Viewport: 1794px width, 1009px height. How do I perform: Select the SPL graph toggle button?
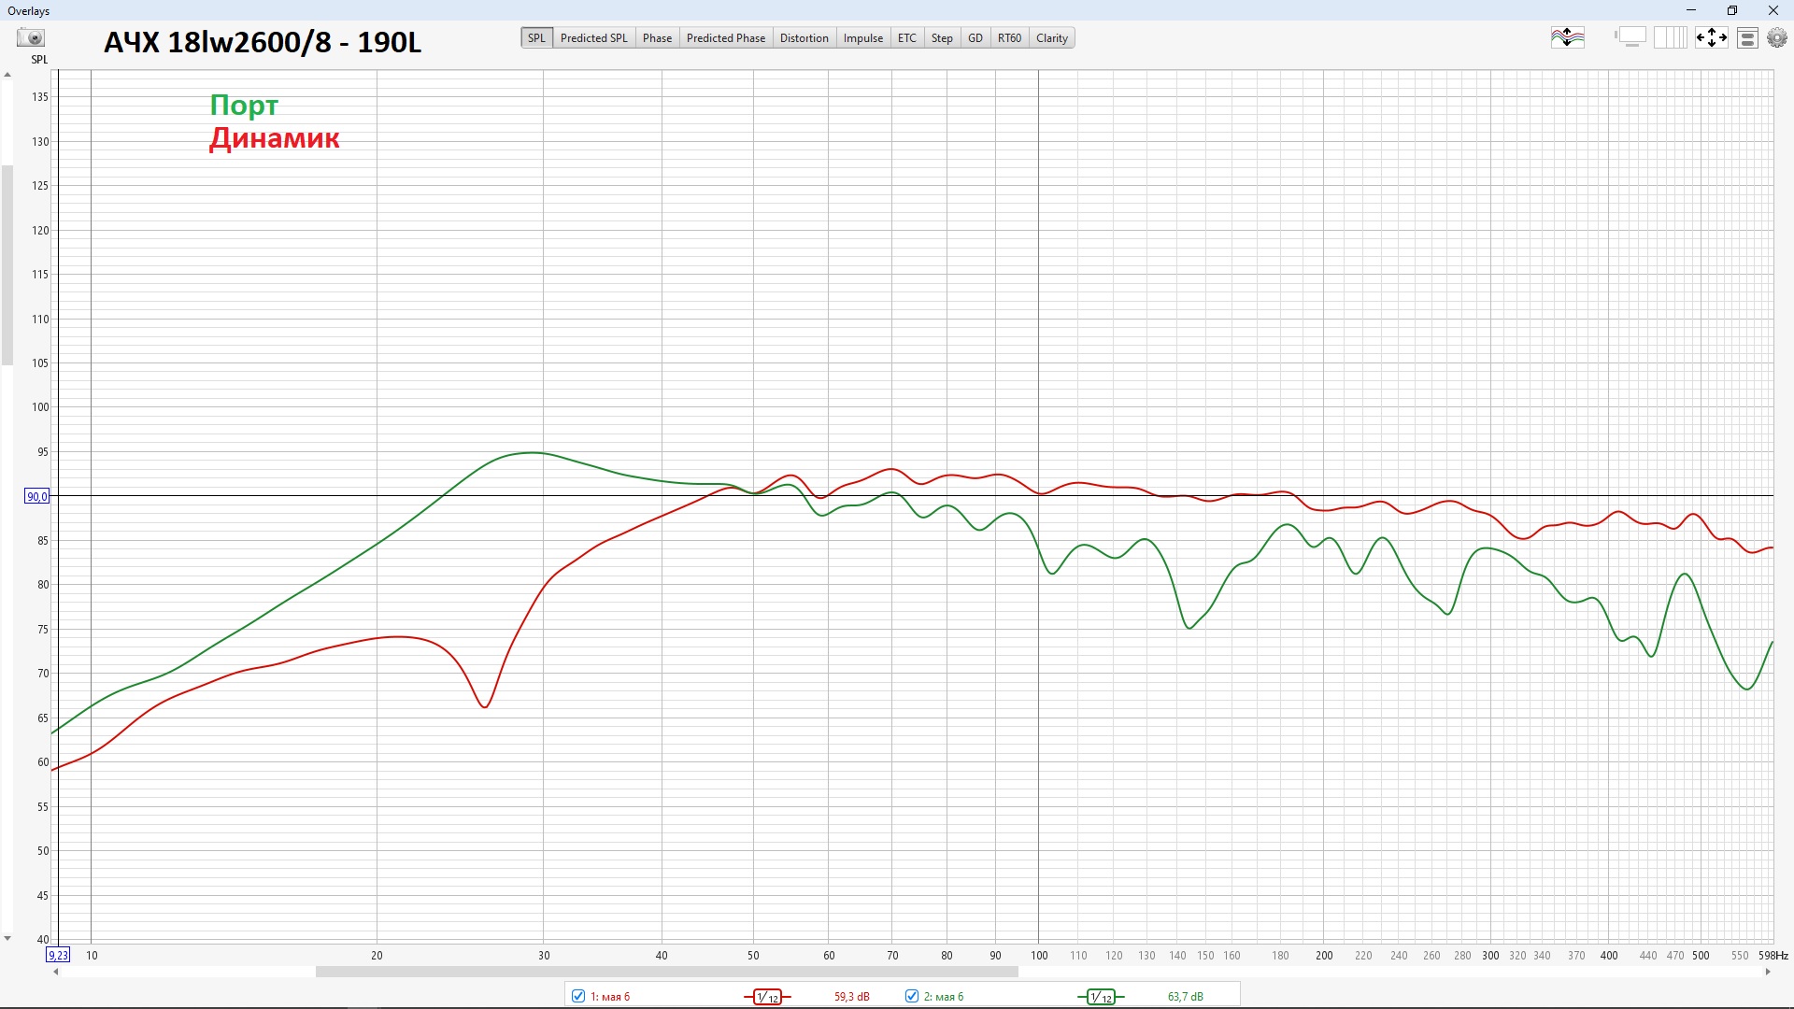point(536,38)
